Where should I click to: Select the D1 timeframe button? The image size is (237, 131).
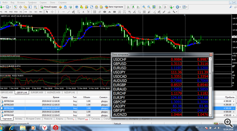[31, 12]
